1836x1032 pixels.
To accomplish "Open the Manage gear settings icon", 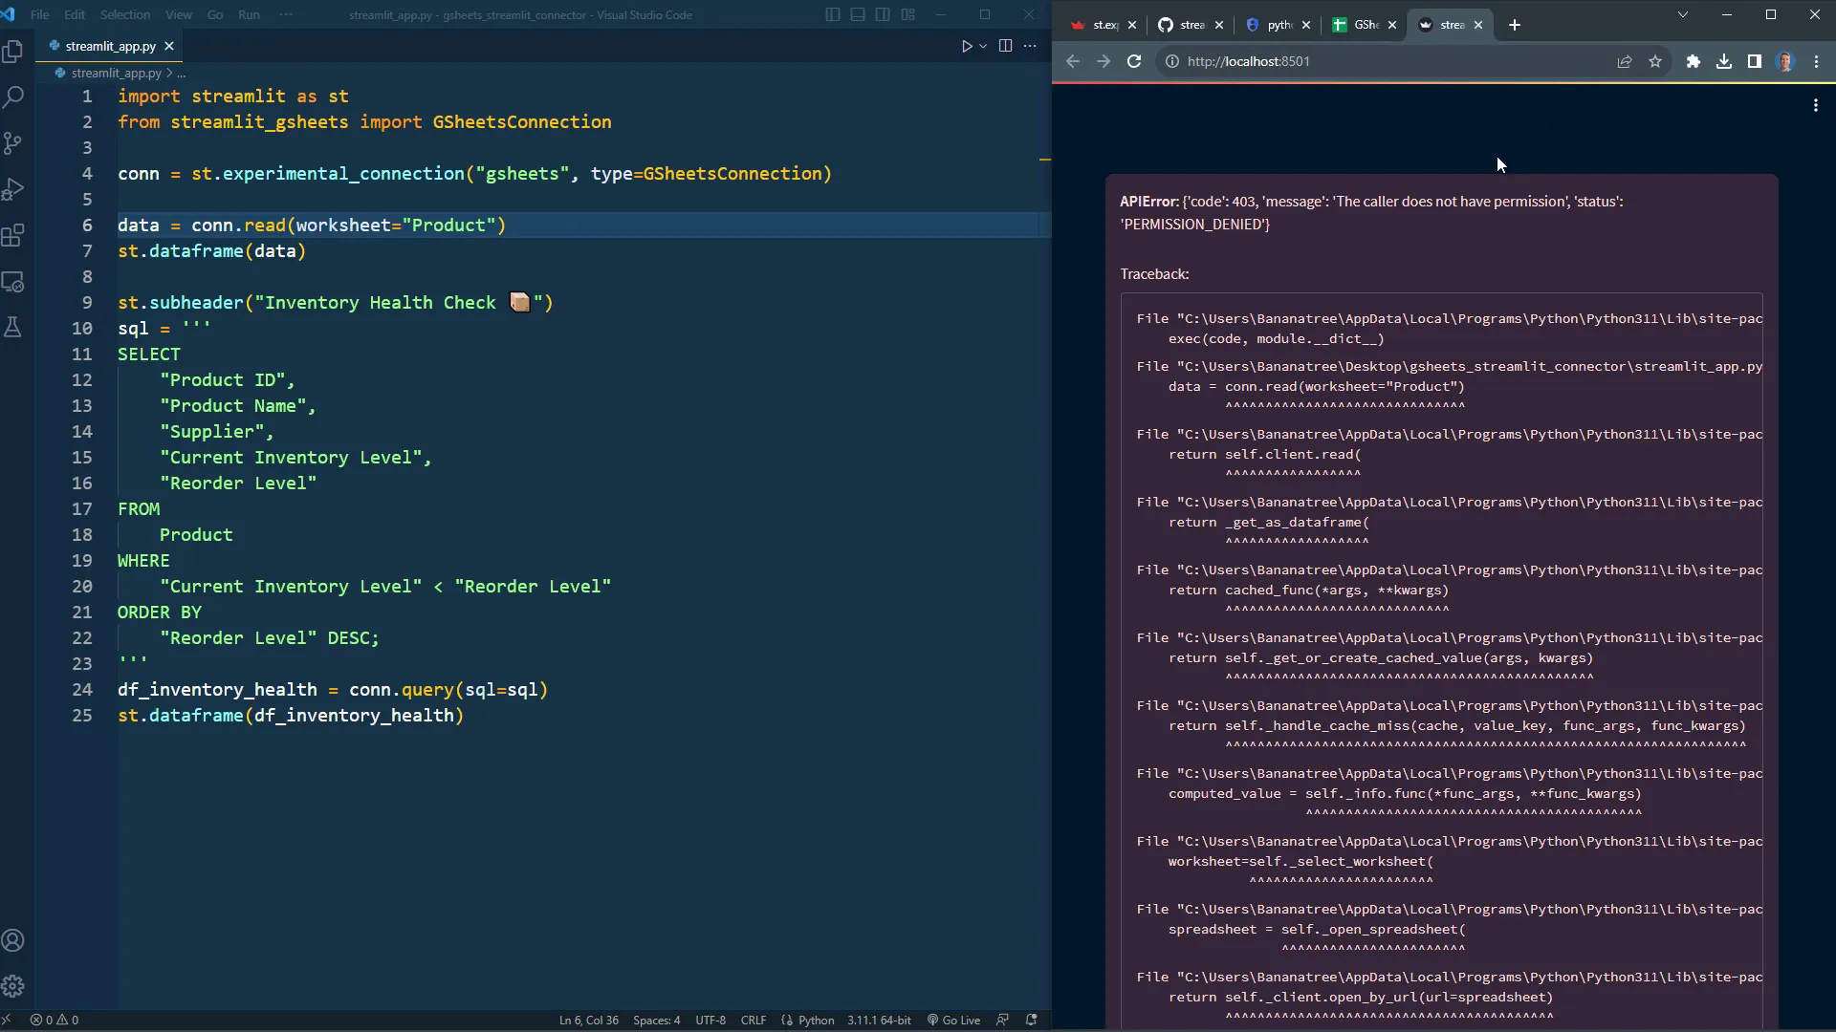I will click(13, 986).
